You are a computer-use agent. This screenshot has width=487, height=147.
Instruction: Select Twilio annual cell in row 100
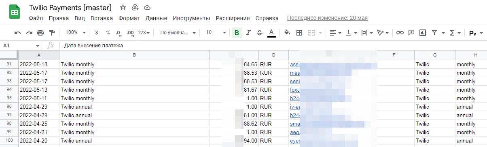pos(134,141)
